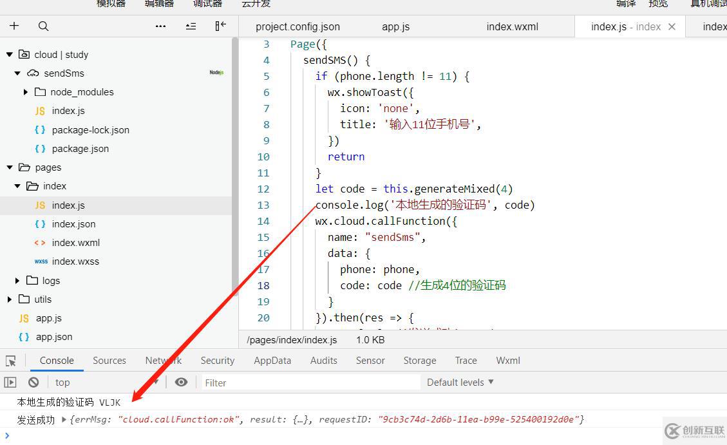Collapse the sendSms cloud function folder
This screenshot has height=445, width=727.
point(17,73)
